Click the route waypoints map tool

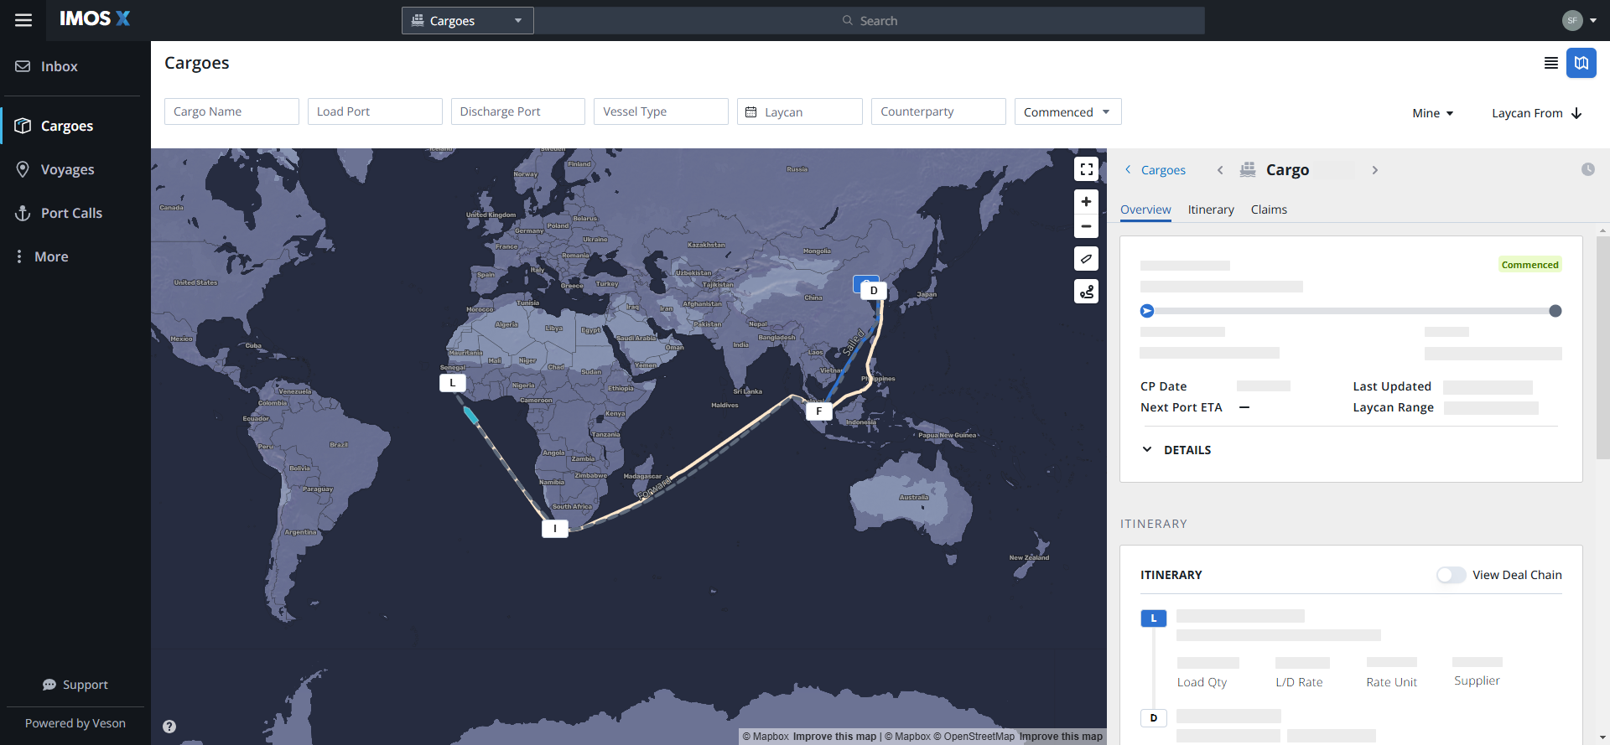click(1086, 292)
